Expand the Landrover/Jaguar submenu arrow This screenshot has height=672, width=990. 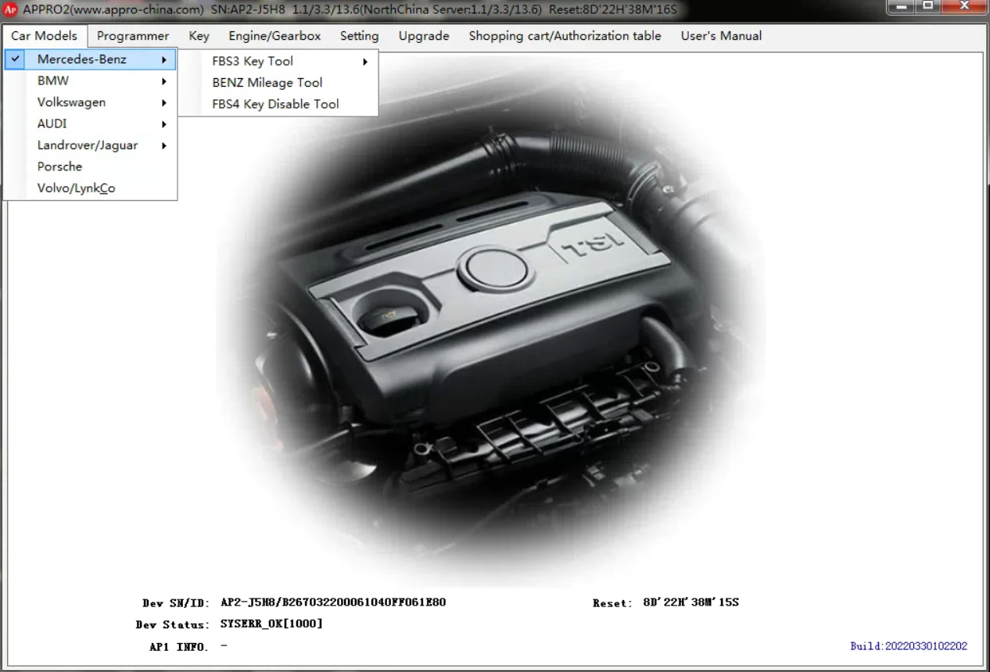pyautogui.click(x=164, y=145)
